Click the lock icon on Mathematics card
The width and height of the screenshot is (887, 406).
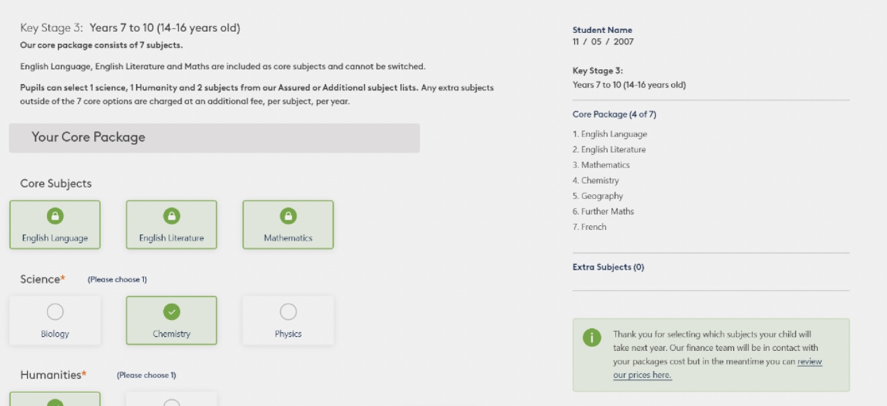(288, 216)
